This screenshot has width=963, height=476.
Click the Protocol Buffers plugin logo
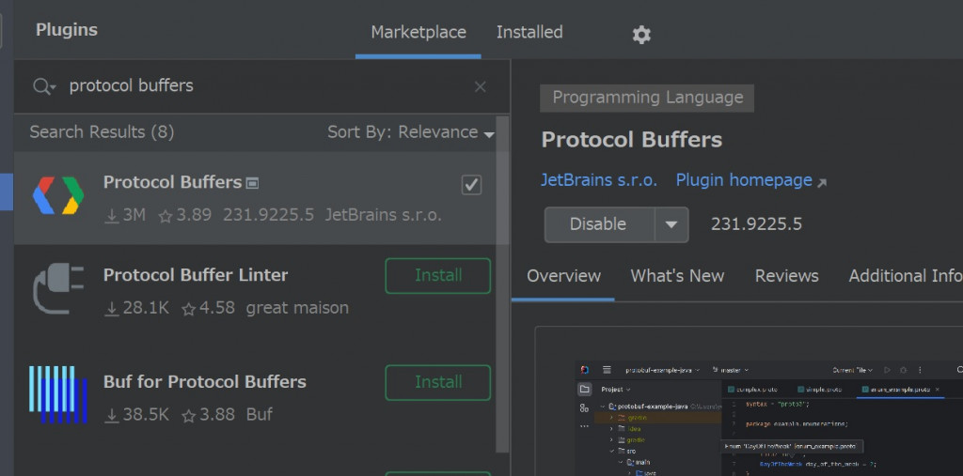[x=58, y=195]
